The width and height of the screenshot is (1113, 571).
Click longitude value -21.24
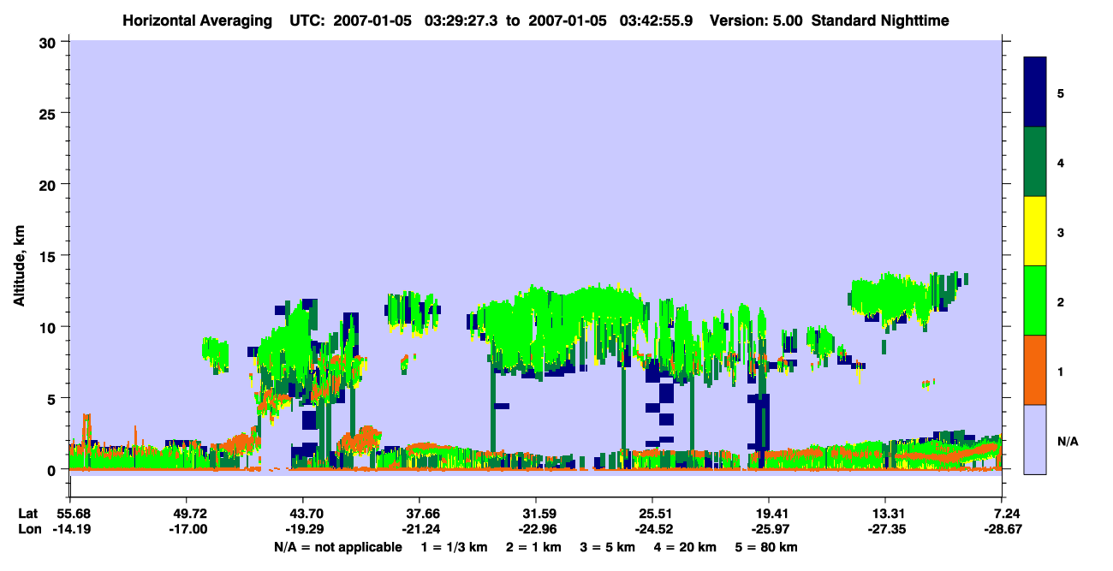(420, 530)
